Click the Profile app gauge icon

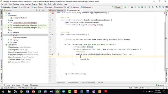[x=139, y=7]
